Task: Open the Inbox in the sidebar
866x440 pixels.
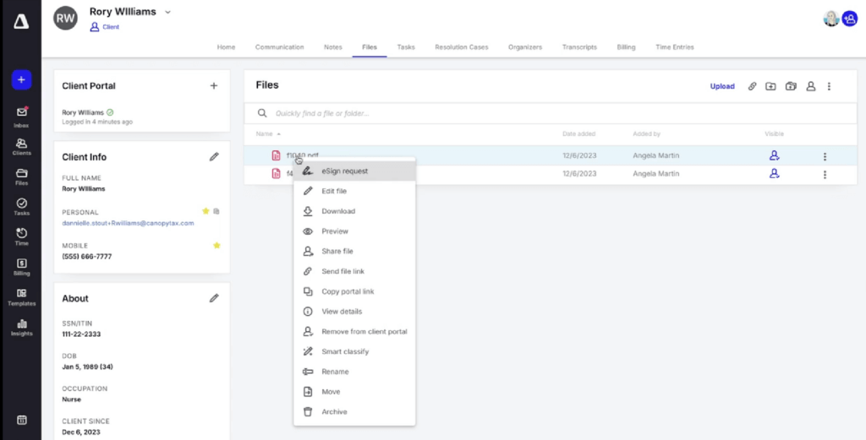Action: [x=21, y=116]
